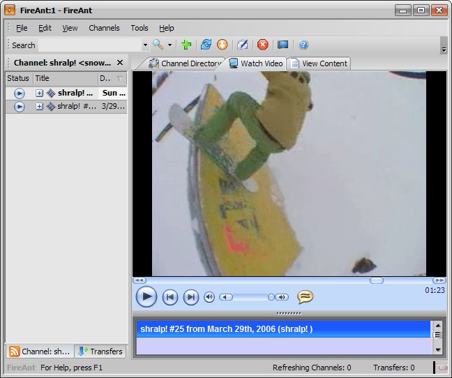This screenshot has height=378, width=452.
Task: Open the File menu
Action: click(22, 28)
